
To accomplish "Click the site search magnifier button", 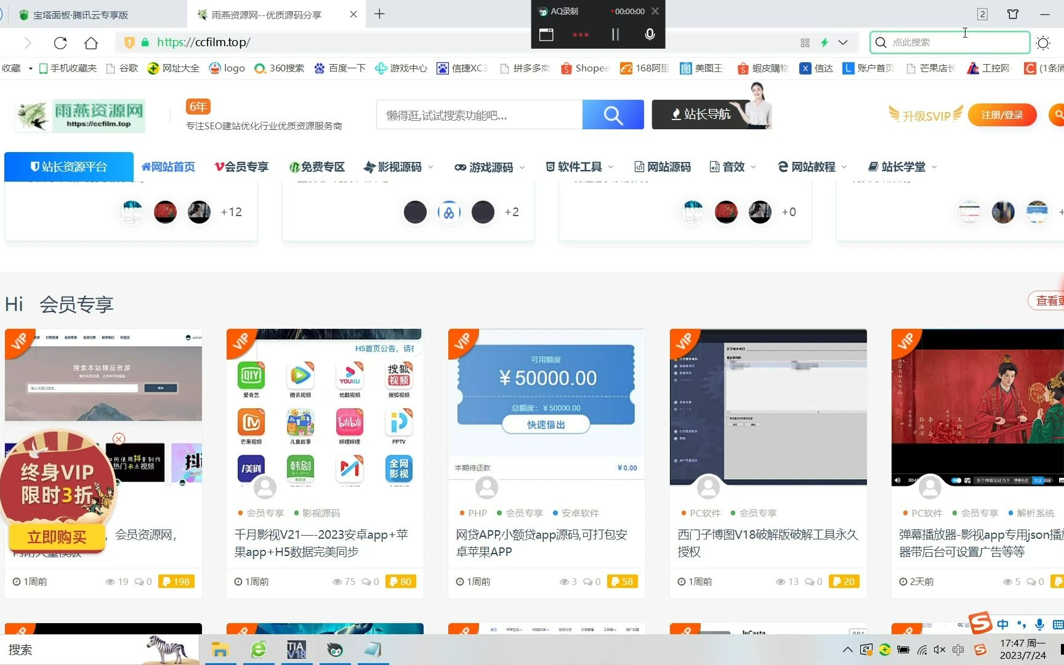I will click(613, 115).
